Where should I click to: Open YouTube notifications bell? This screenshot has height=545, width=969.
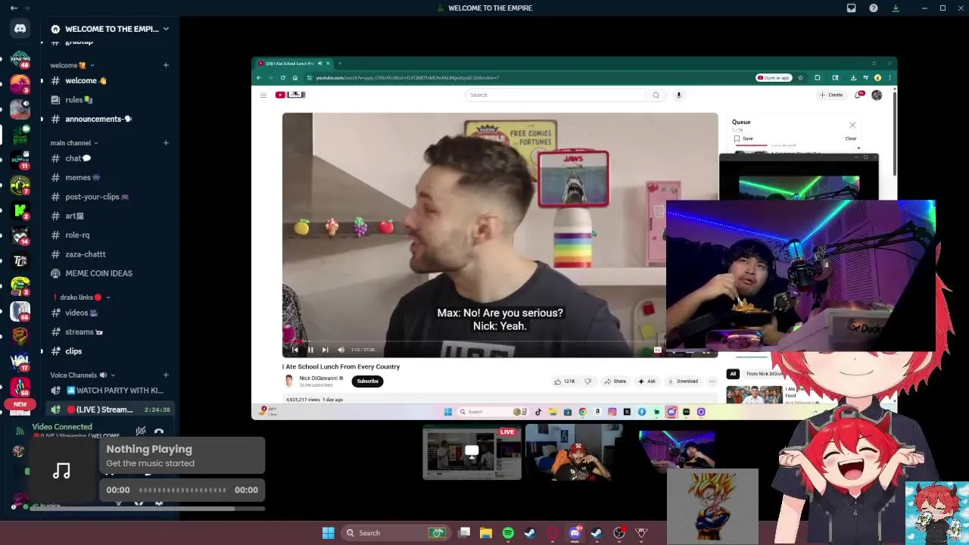[x=858, y=95]
